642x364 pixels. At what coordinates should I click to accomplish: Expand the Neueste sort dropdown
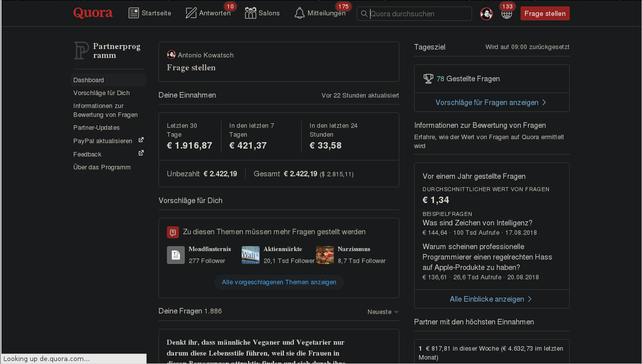point(383,312)
